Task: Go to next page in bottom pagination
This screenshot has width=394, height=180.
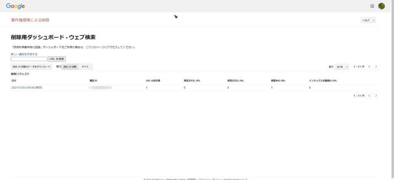Action: click(x=376, y=96)
